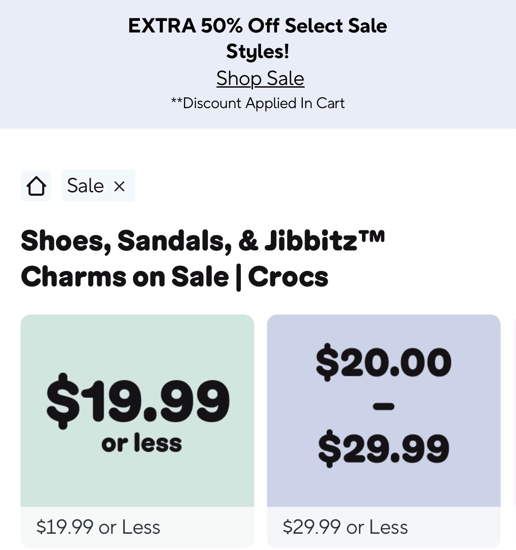Open the $19.99 or less sale category tile
The height and width of the screenshot is (550, 516).
coord(137,410)
